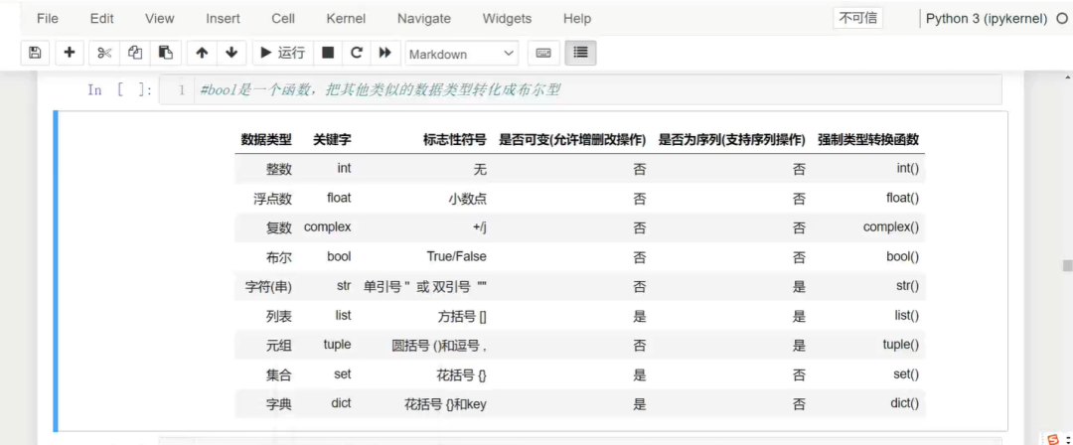Run the cell with the 运行 button
1073x445 pixels.
[x=282, y=53]
